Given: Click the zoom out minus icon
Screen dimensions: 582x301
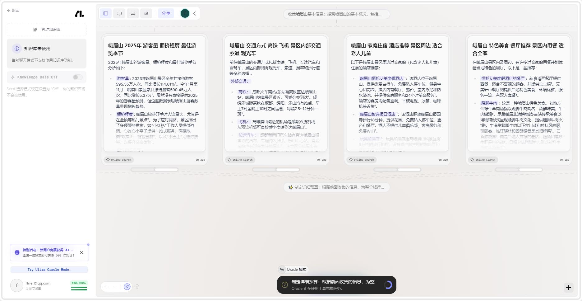Looking at the screenshot, I should [x=115, y=287].
